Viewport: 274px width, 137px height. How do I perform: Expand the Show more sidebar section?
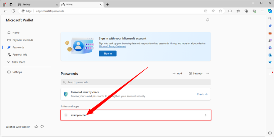click(18, 62)
